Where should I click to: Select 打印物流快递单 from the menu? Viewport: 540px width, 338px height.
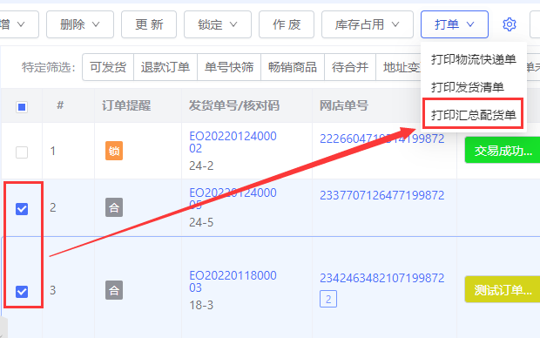tap(474, 59)
